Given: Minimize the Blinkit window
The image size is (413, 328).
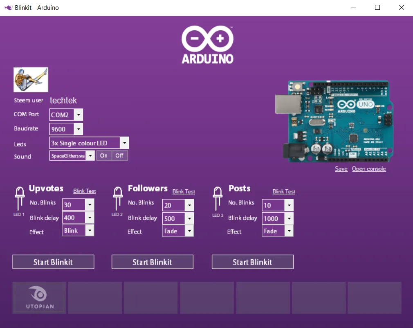Looking at the screenshot, I should click(354, 7).
